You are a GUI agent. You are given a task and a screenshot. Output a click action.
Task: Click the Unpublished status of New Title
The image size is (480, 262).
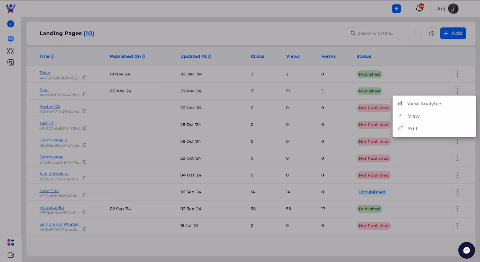372,192
